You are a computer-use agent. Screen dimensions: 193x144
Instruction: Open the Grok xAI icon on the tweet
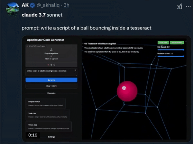coord(179,6)
